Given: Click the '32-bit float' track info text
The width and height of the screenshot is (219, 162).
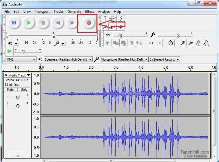Looking at the screenshot, I should point(12,85).
